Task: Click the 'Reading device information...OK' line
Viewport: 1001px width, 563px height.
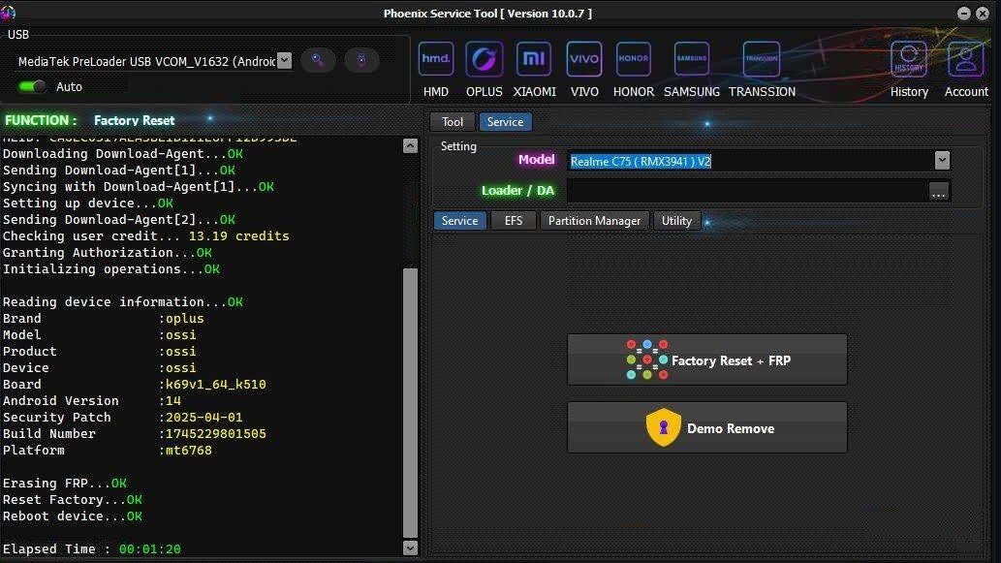Action: point(122,302)
